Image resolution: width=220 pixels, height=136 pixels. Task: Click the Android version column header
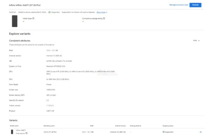(x=120, y=126)
